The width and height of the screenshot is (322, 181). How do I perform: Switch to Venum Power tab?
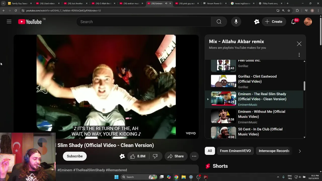[215, 4]
